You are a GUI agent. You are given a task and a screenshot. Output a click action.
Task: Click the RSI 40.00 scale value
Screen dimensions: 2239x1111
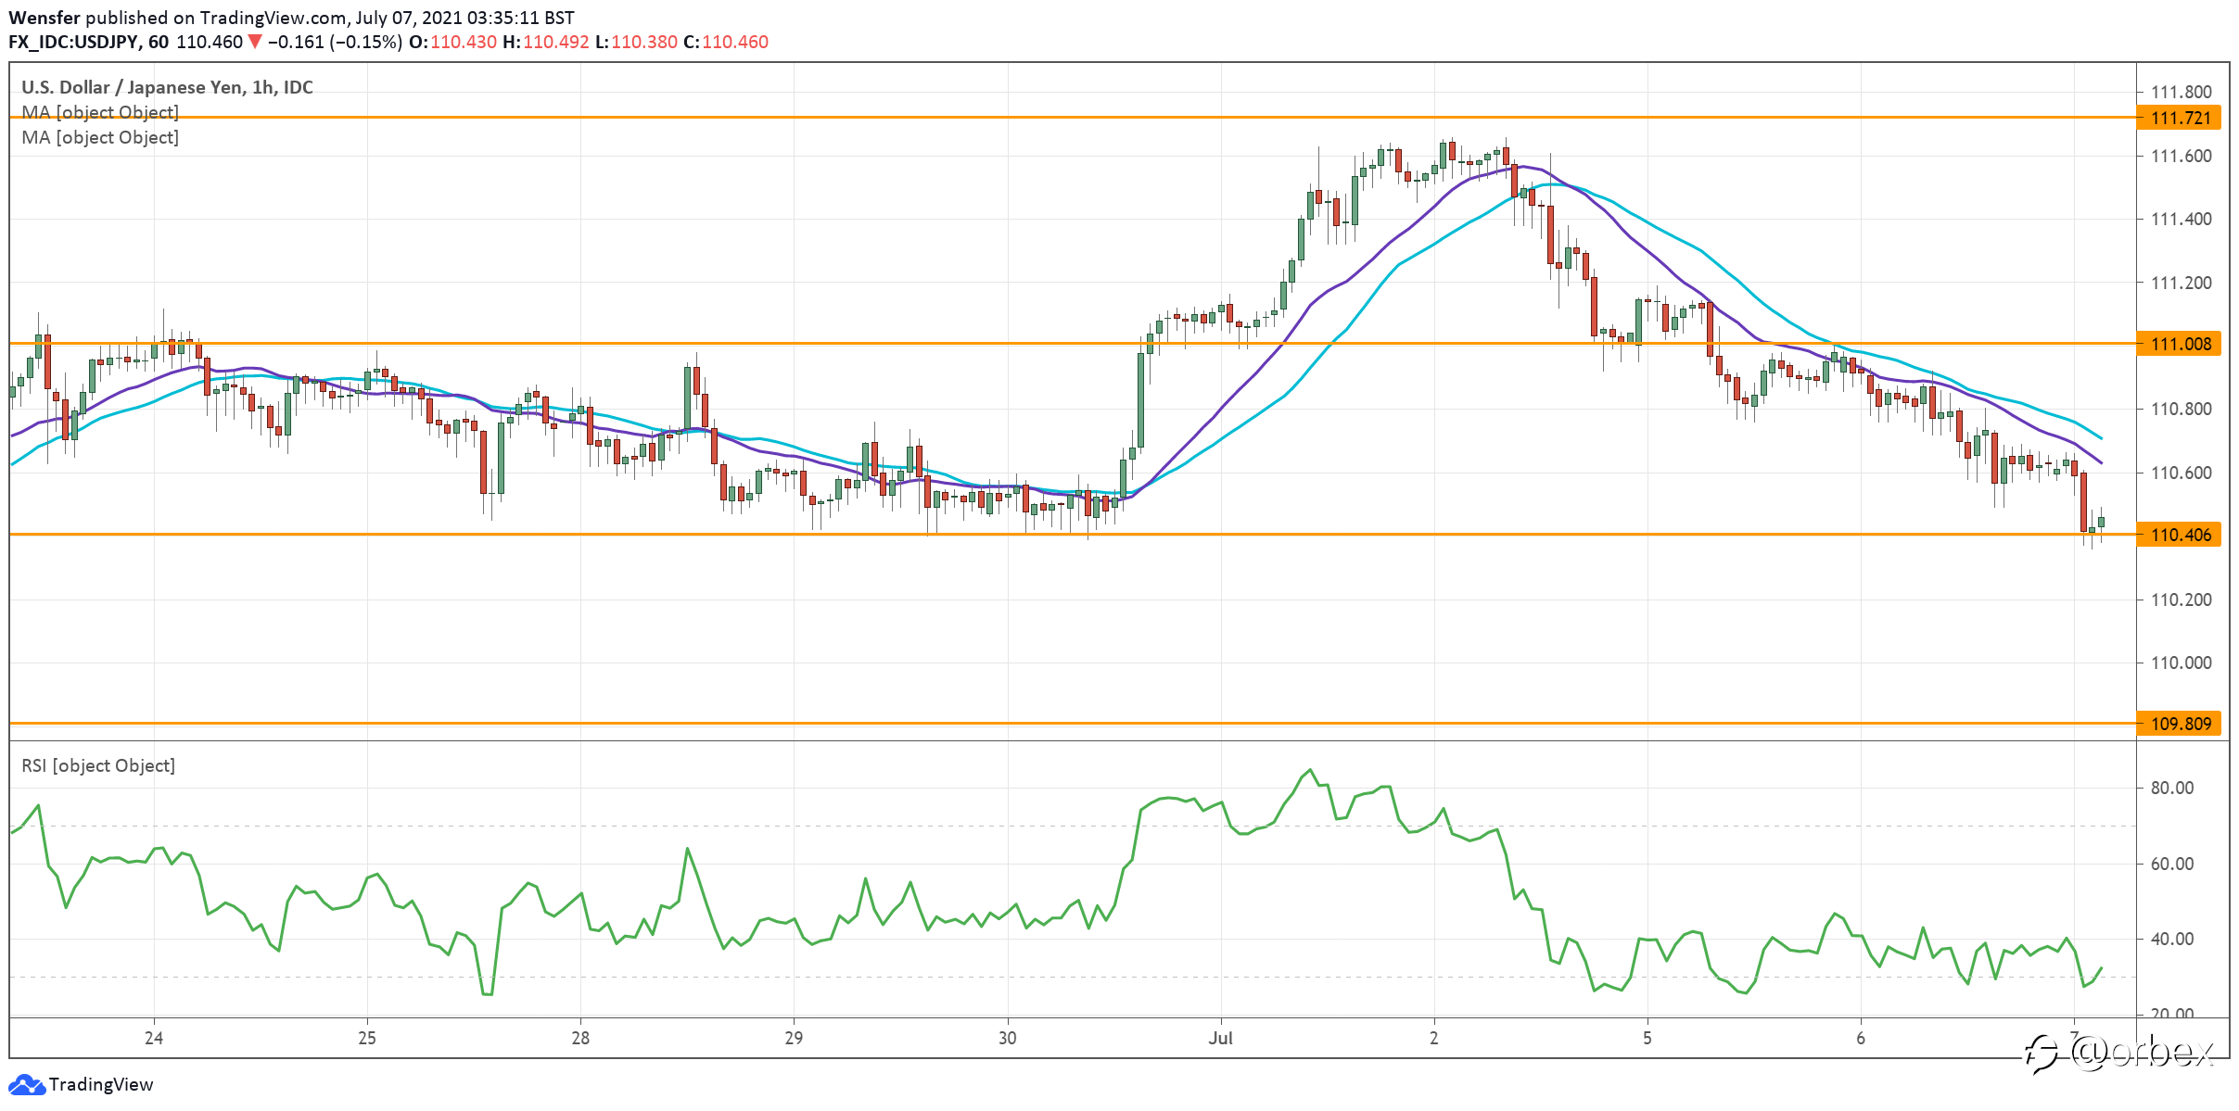pos(2172,939)
